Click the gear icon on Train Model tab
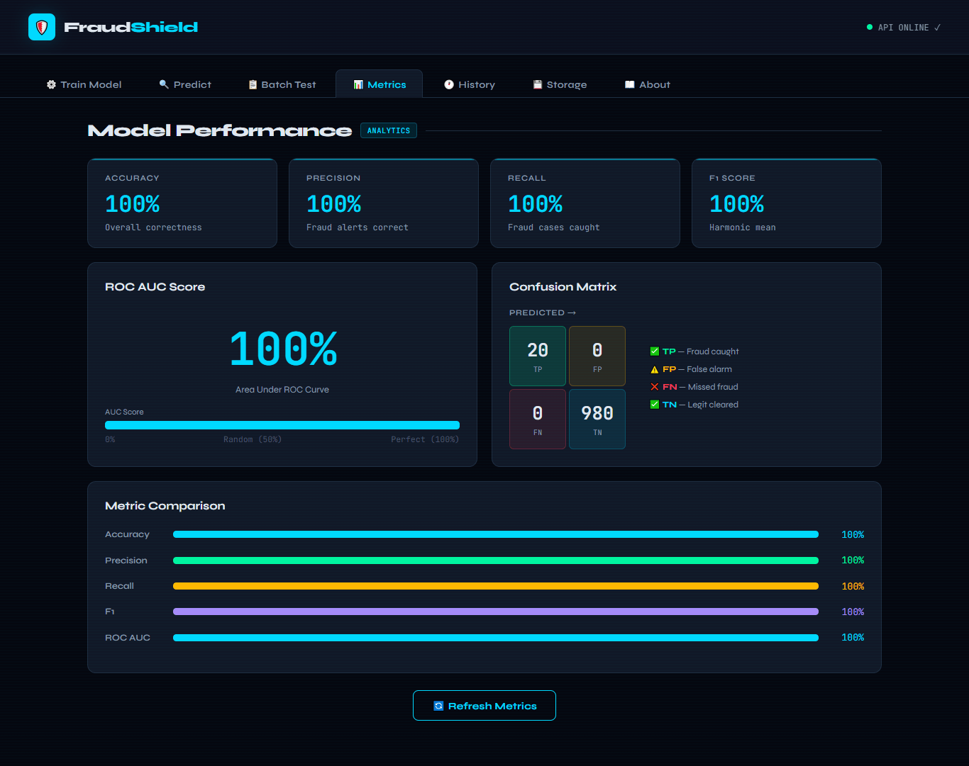 click(51, 84)
